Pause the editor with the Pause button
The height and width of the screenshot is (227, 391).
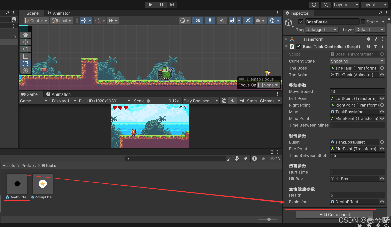coord(161,4)
